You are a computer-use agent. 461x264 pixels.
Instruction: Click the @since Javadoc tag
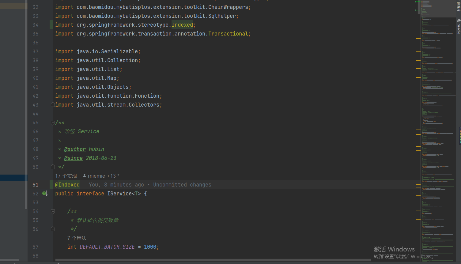tap(73, 158)
